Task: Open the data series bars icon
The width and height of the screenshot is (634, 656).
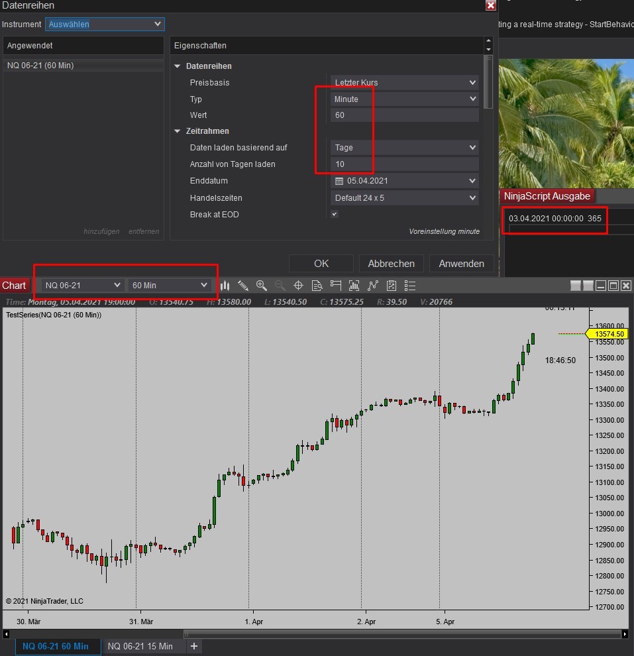Action: [354, 286]
